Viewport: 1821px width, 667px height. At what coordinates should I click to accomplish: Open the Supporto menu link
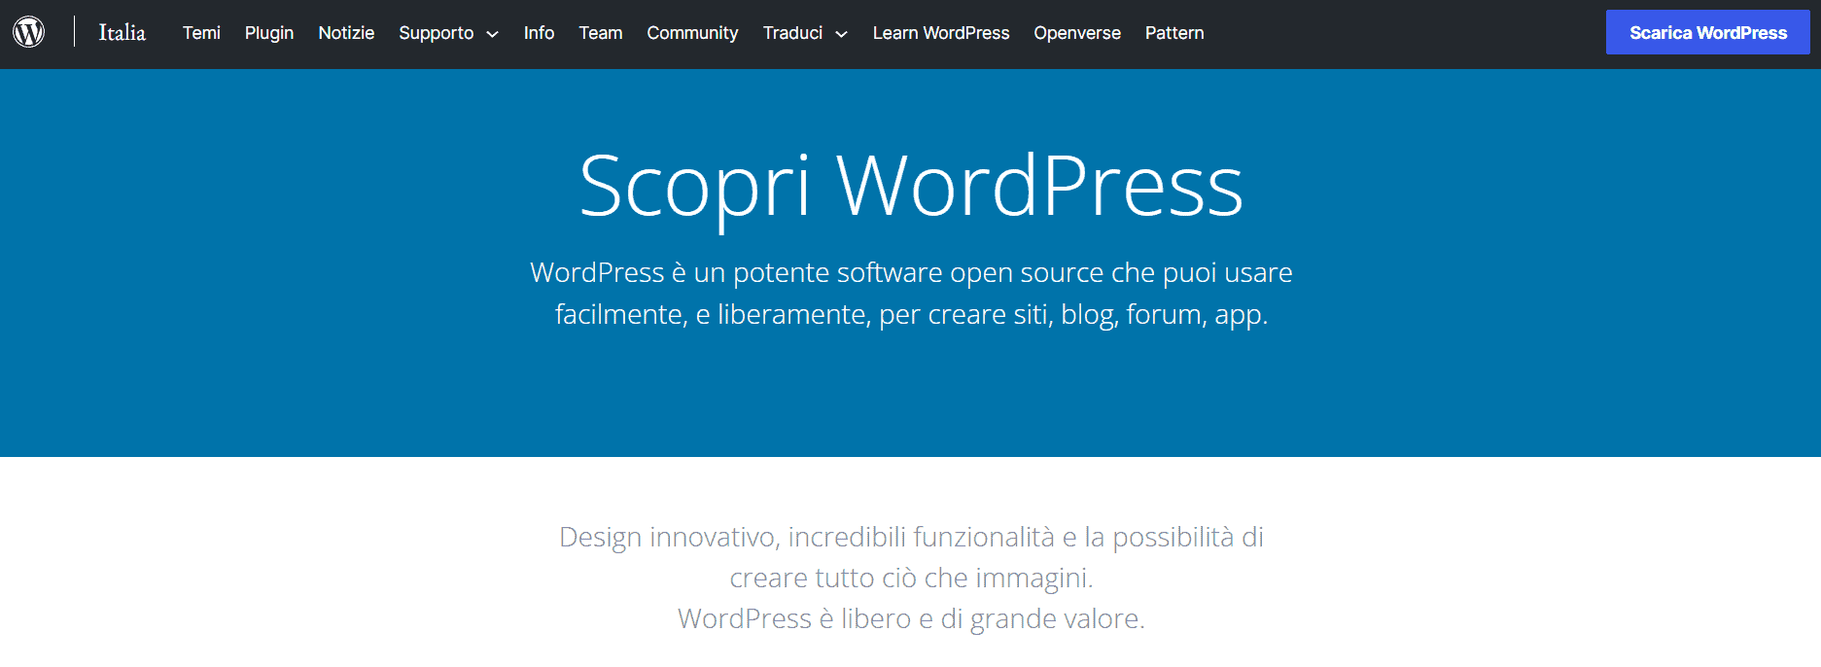click(437, 33)
